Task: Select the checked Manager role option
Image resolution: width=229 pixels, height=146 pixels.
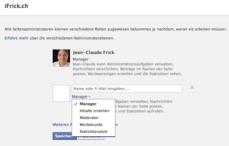Action: [x=88, y=104]
